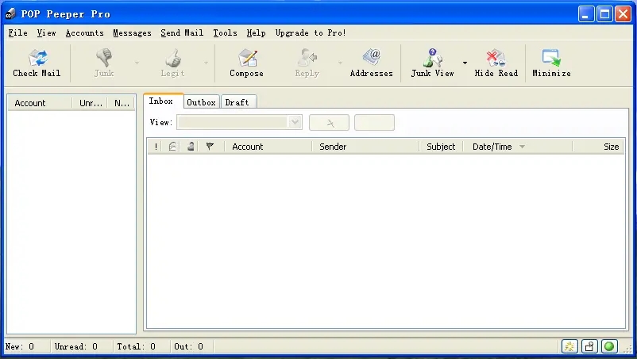Click the lock icon in the status bar
Image resolution: width=637 pixels, height=359 pixels.
589,346
